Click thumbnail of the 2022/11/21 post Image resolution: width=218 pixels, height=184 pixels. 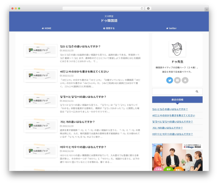(41, 100)
